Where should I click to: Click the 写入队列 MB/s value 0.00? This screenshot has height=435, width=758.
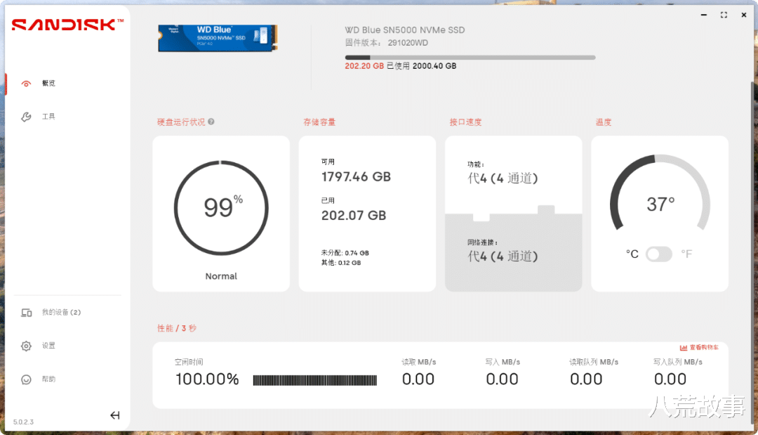(670, 379)
